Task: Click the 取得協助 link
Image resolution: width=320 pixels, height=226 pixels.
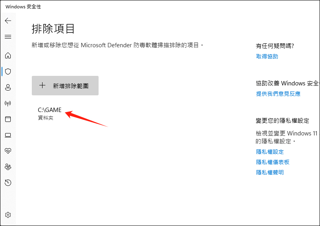Action: click(x=267, y=56)
